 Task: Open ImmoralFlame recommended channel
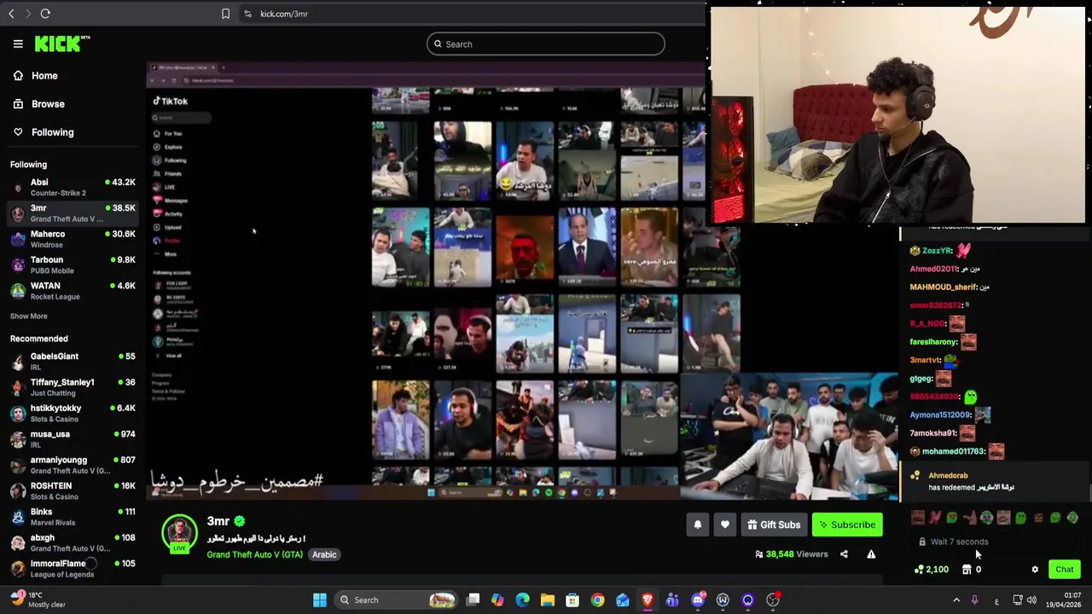coord(73,568)
